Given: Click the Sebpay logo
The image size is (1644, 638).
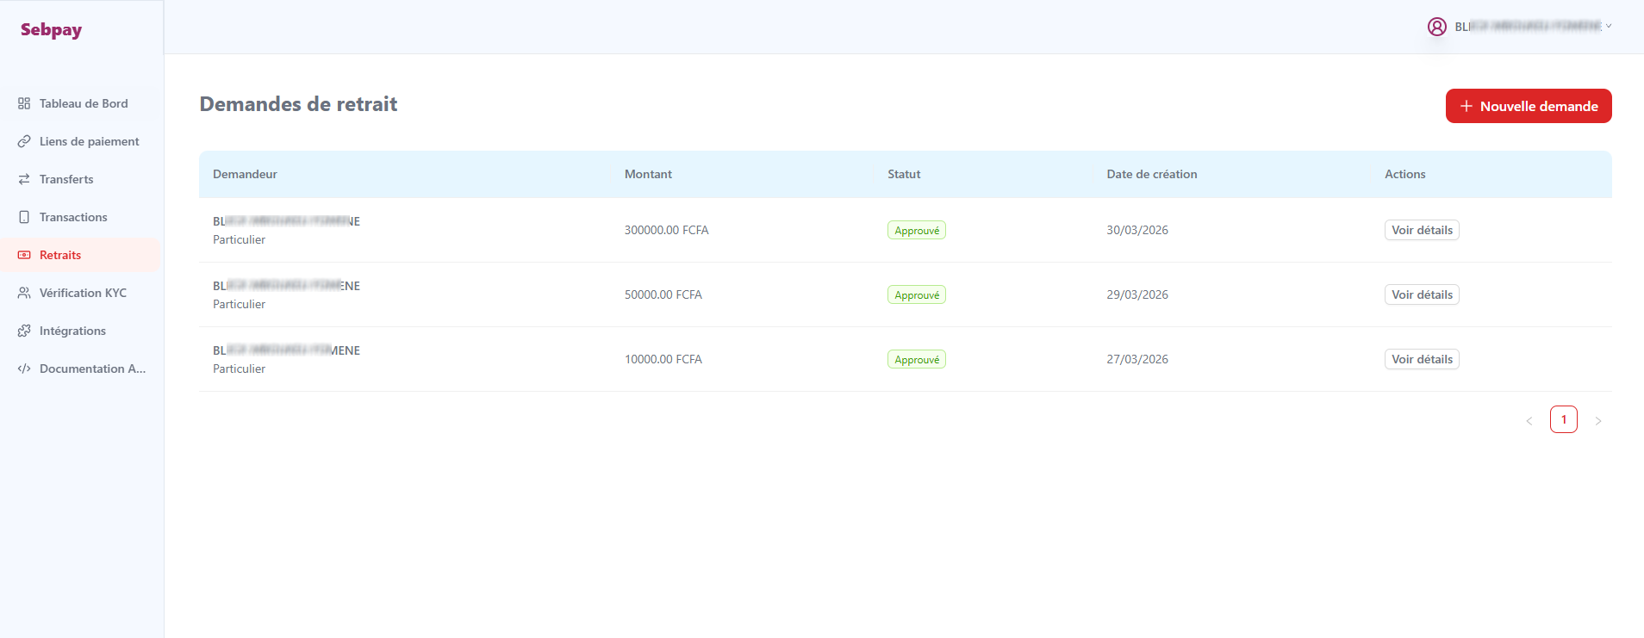Looking at the screenshot, I should point(52,30).
